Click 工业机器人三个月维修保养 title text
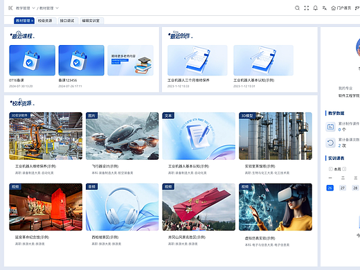 point(188,80)
